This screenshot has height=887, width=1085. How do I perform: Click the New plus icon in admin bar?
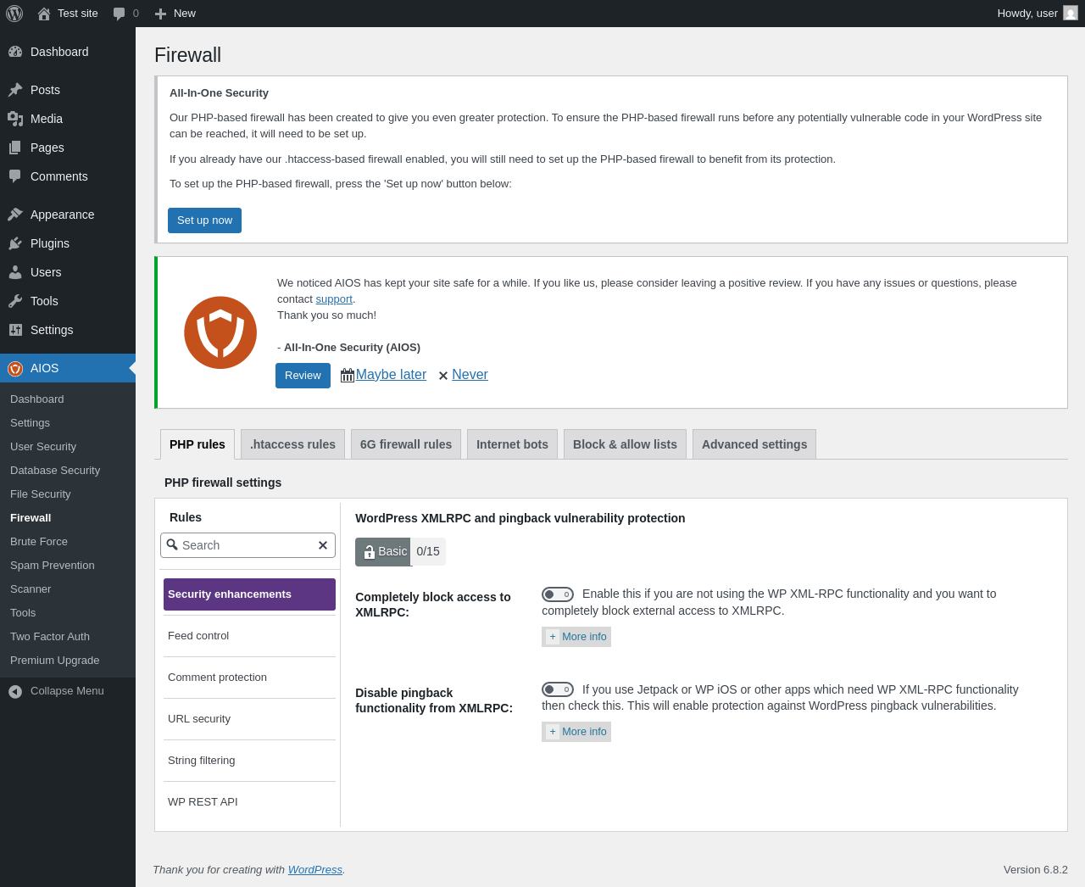click(160, 14)
